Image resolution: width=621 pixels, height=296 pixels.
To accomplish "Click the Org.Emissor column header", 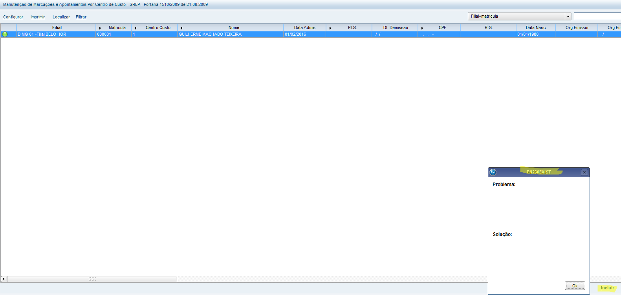I will [577, 27].
